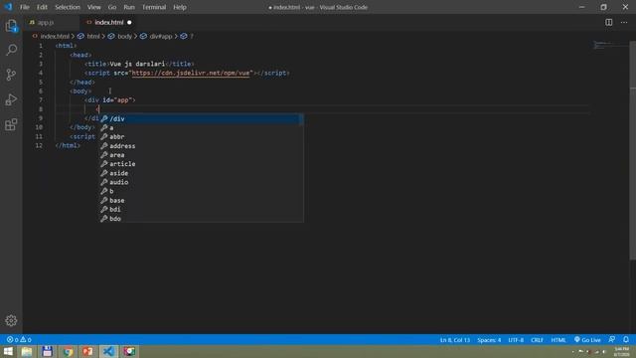
Task: Click the feedback icon in status bar
Action: (612, 340)
